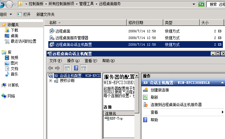Viewport: 225px width, 139px height.
Task: Click 帮助 in the actions pane
Action: 154,120
